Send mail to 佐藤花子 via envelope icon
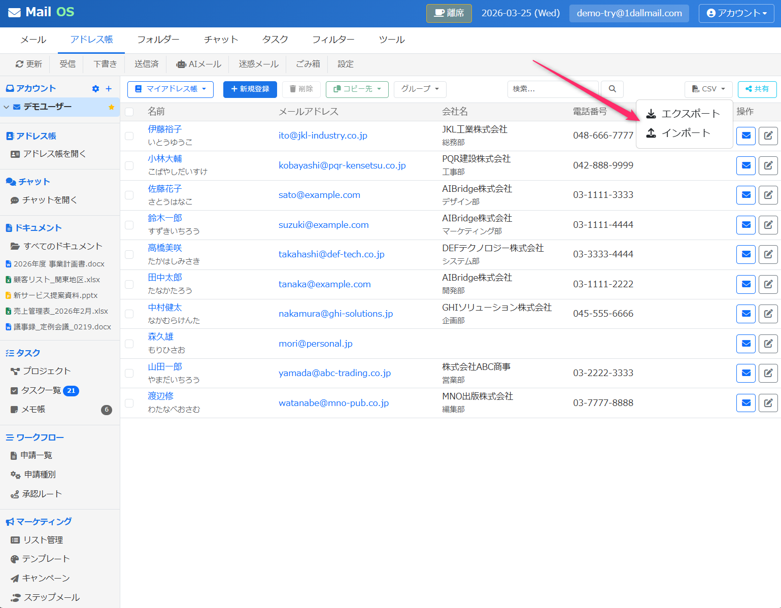The image size is (781, 608). coord(746,195)
